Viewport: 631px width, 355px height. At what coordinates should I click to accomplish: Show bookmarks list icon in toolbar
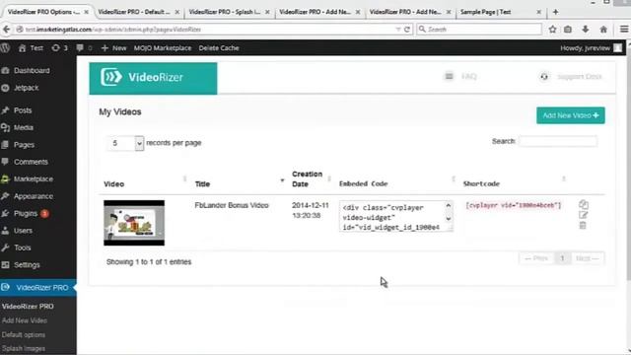click(x=568, y=30)
